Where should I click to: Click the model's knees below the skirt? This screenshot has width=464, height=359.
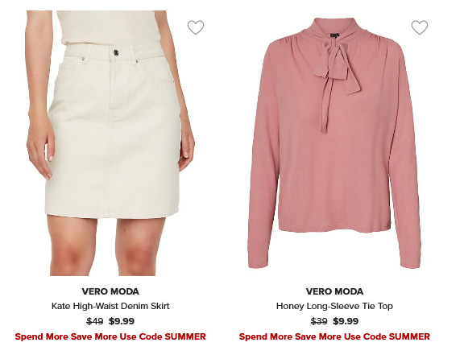104,254
